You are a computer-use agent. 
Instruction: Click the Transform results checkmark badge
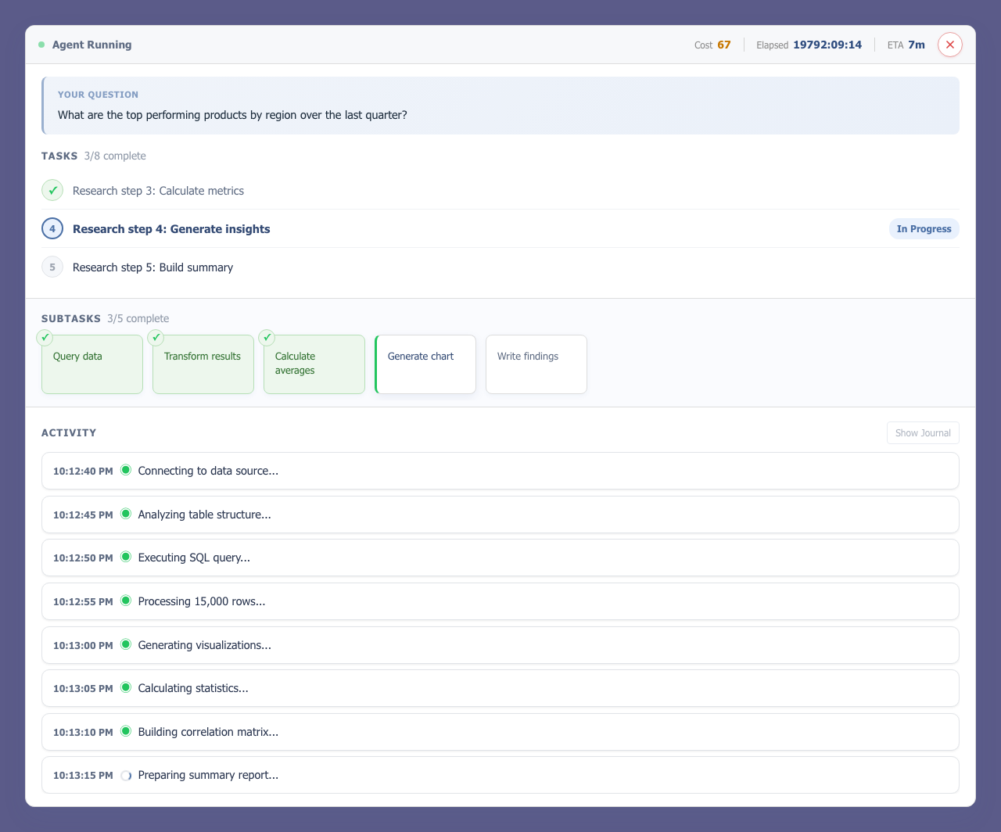pyautogui.click(x=156, y=337)
